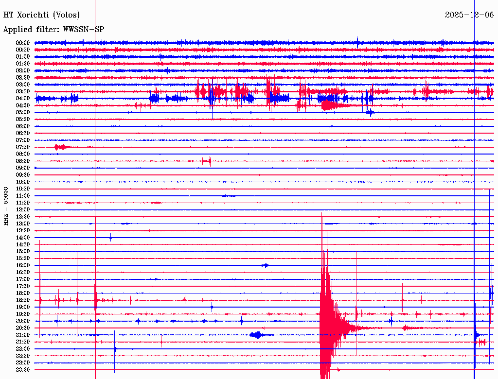Select the 16:00 time label
The image size is (498, 379).
pos(23,265)
